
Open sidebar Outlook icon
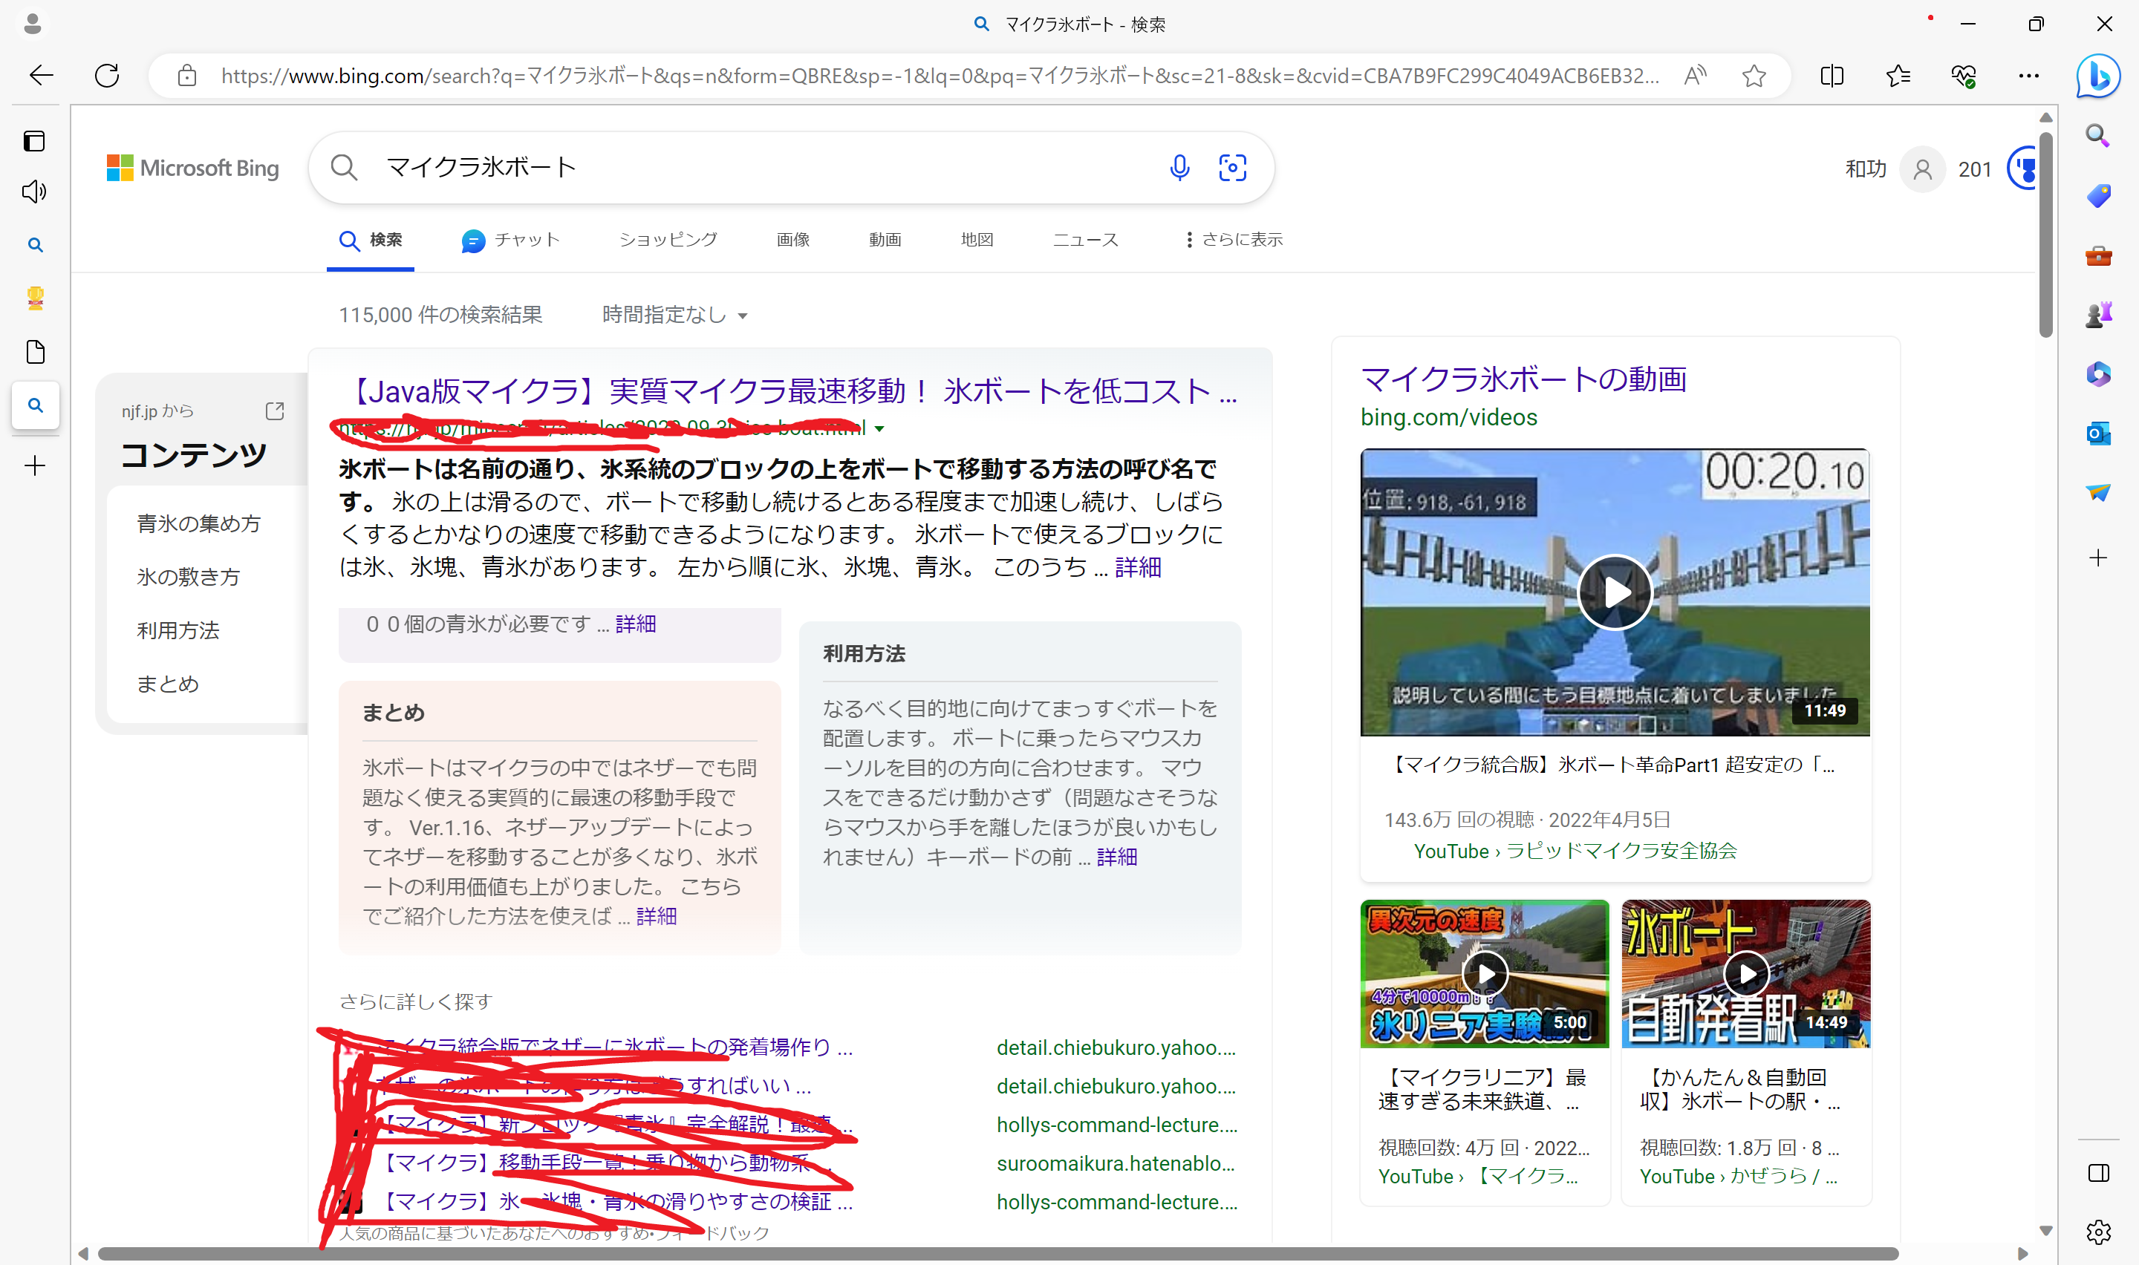point(2097,433)
